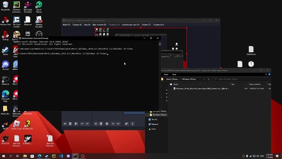Screen dimensions: 282x159
Task: Open Файл menu in OBS
Action: click(67, 25)
